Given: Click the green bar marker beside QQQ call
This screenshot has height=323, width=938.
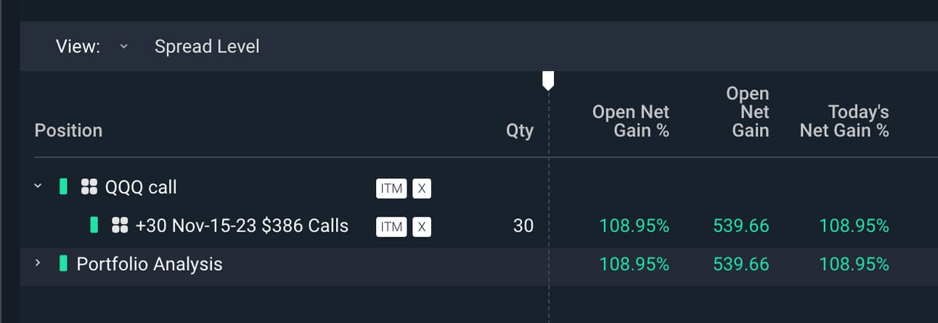Looking at the screenshot, I should coord(63,187).
